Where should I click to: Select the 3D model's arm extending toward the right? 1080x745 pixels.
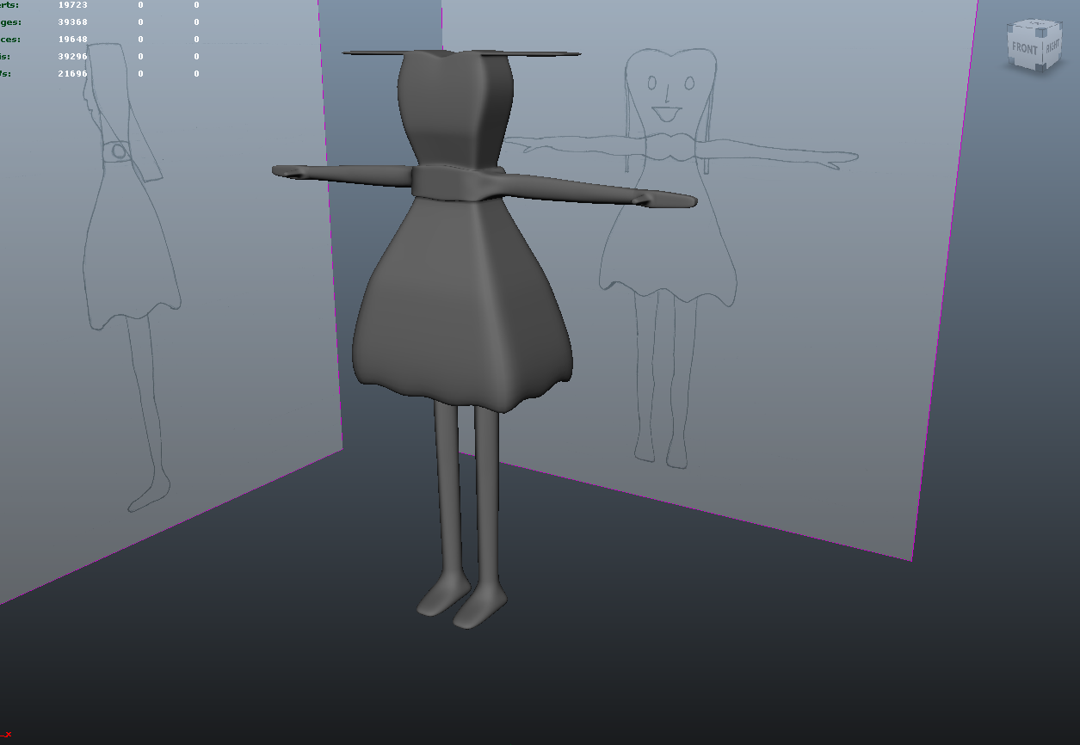[602, 191]
